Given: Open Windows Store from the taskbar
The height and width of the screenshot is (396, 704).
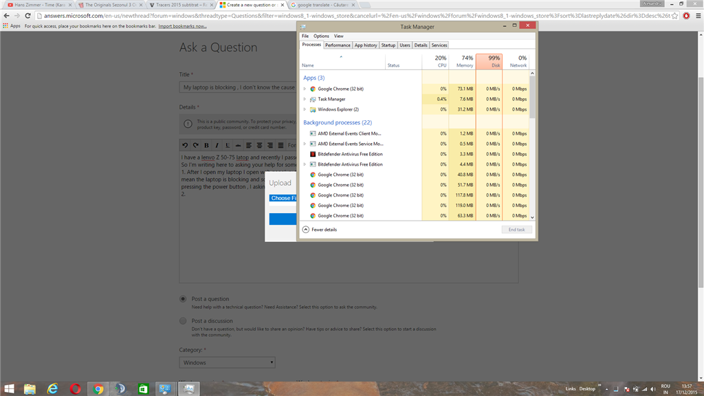Looking at the screenshot, I should (x=143, y=389).
